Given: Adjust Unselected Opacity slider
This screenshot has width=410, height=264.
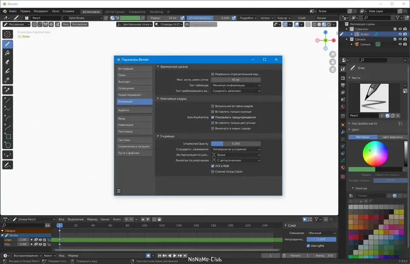Looking at the screenshot, I should point(236,144).
